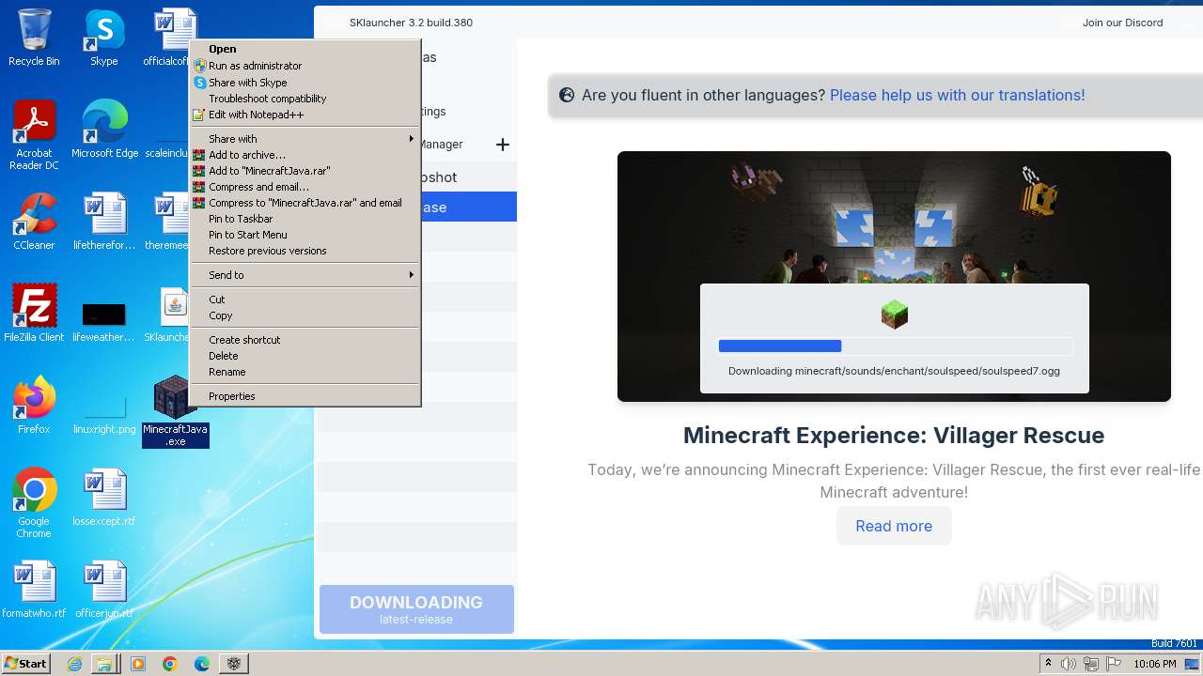Open SKlauncher taskbar button
Screen dimensions: 1203x676
[234, 664]
